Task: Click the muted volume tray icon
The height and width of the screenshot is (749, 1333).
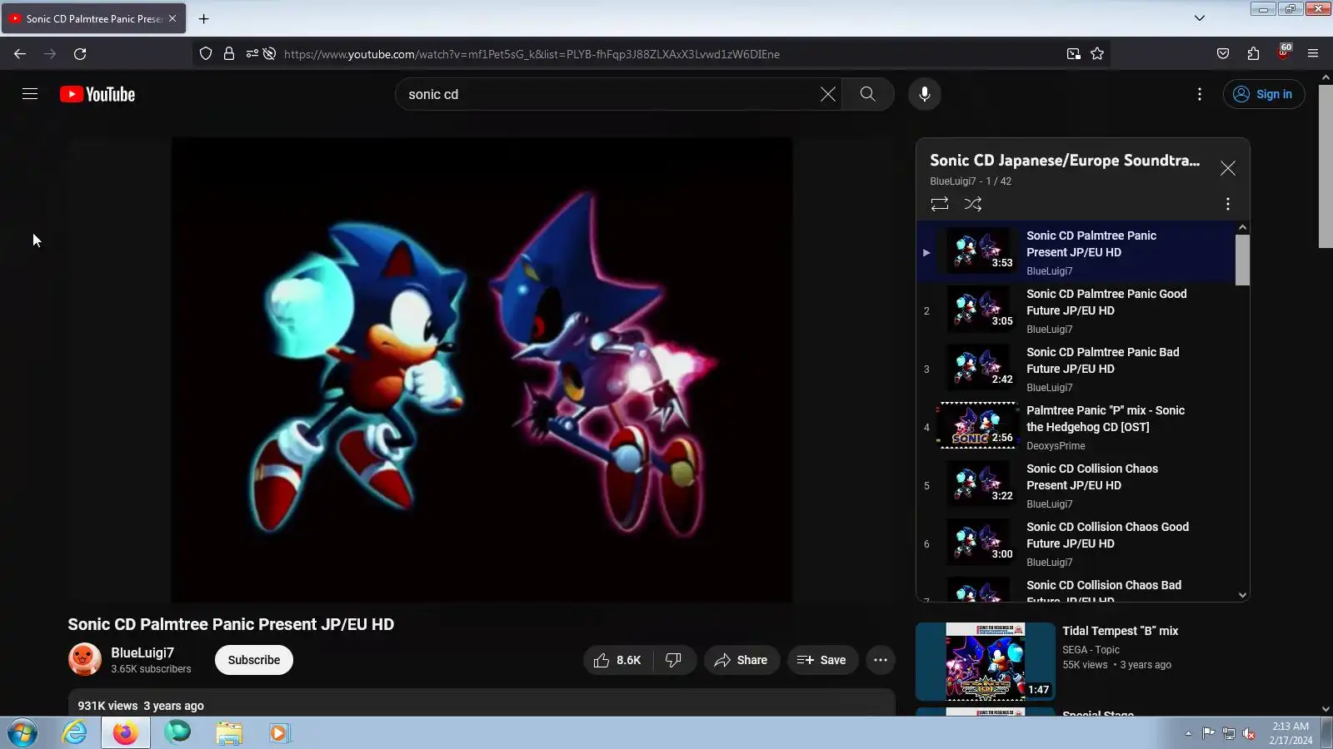Action: click(x=1249, y=733)
